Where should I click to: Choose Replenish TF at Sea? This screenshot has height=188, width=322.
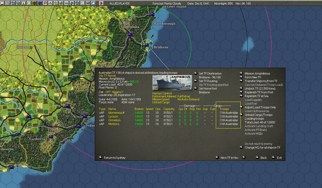point(256,96)
